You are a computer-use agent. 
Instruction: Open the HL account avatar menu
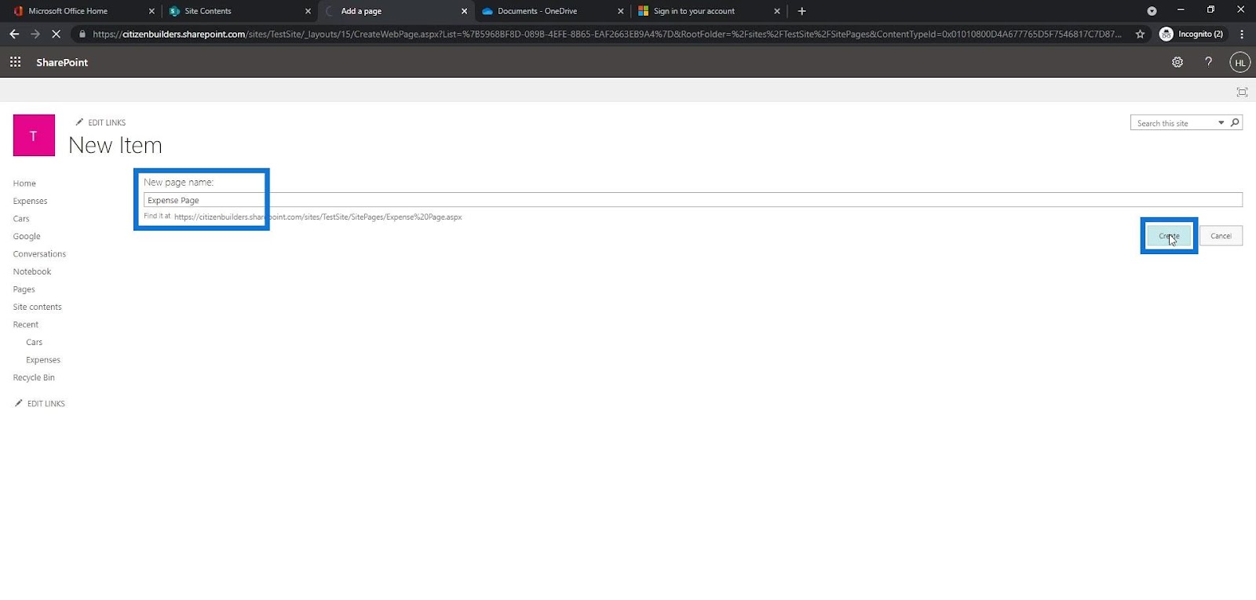[1240, 63]
